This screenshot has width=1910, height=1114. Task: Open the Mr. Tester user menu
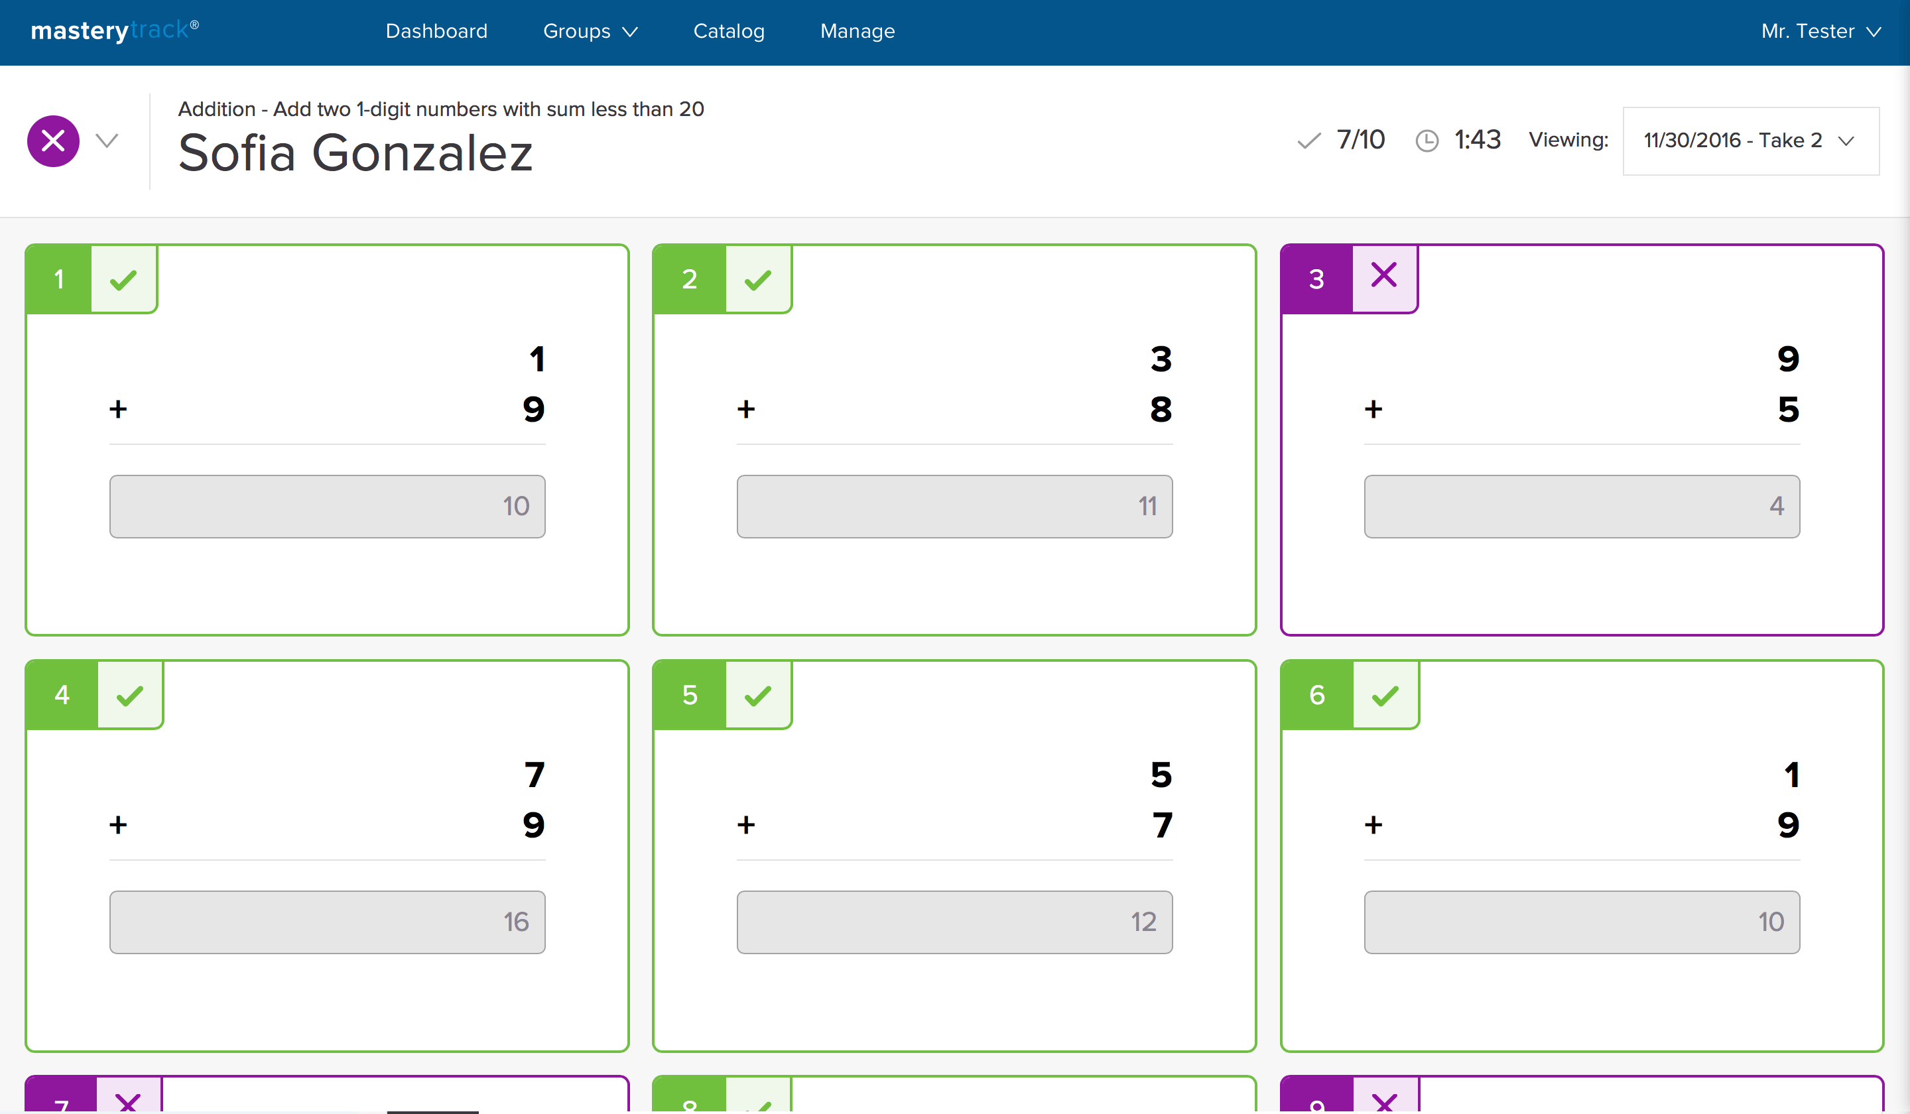pyautogui.click(x=1820, y=31)
